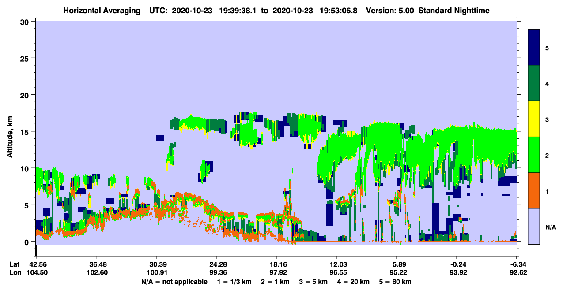Screen dimensions: 574x294
Task: Click the bright green level 2 colorbar segment
Action: click(534, 155)
